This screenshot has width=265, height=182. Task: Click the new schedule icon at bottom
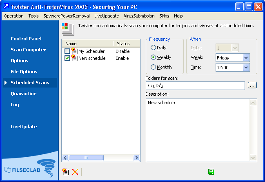tap(65, 172)
